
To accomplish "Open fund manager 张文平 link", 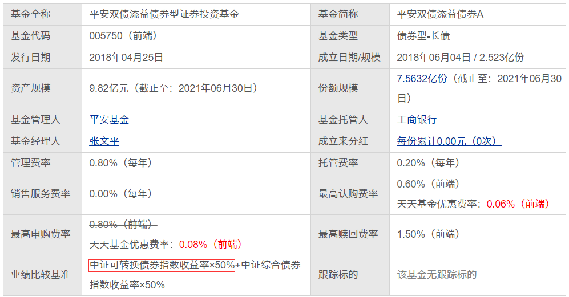I will [104, 141].
